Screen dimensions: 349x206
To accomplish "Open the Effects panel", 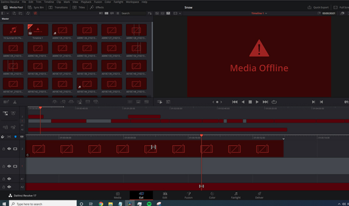I will (x=97, y=7).
